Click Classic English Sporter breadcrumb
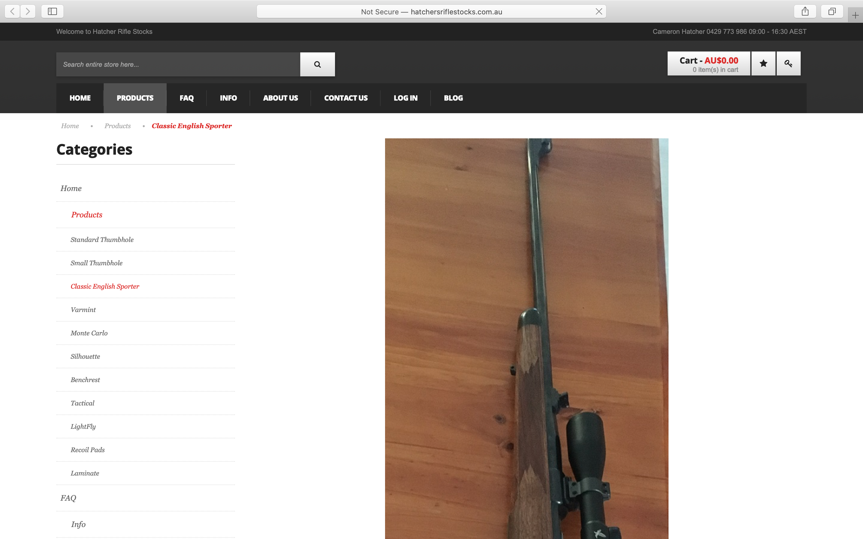 point(191,126)
